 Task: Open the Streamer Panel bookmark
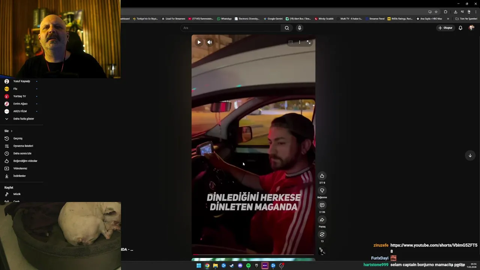(375, 19)
